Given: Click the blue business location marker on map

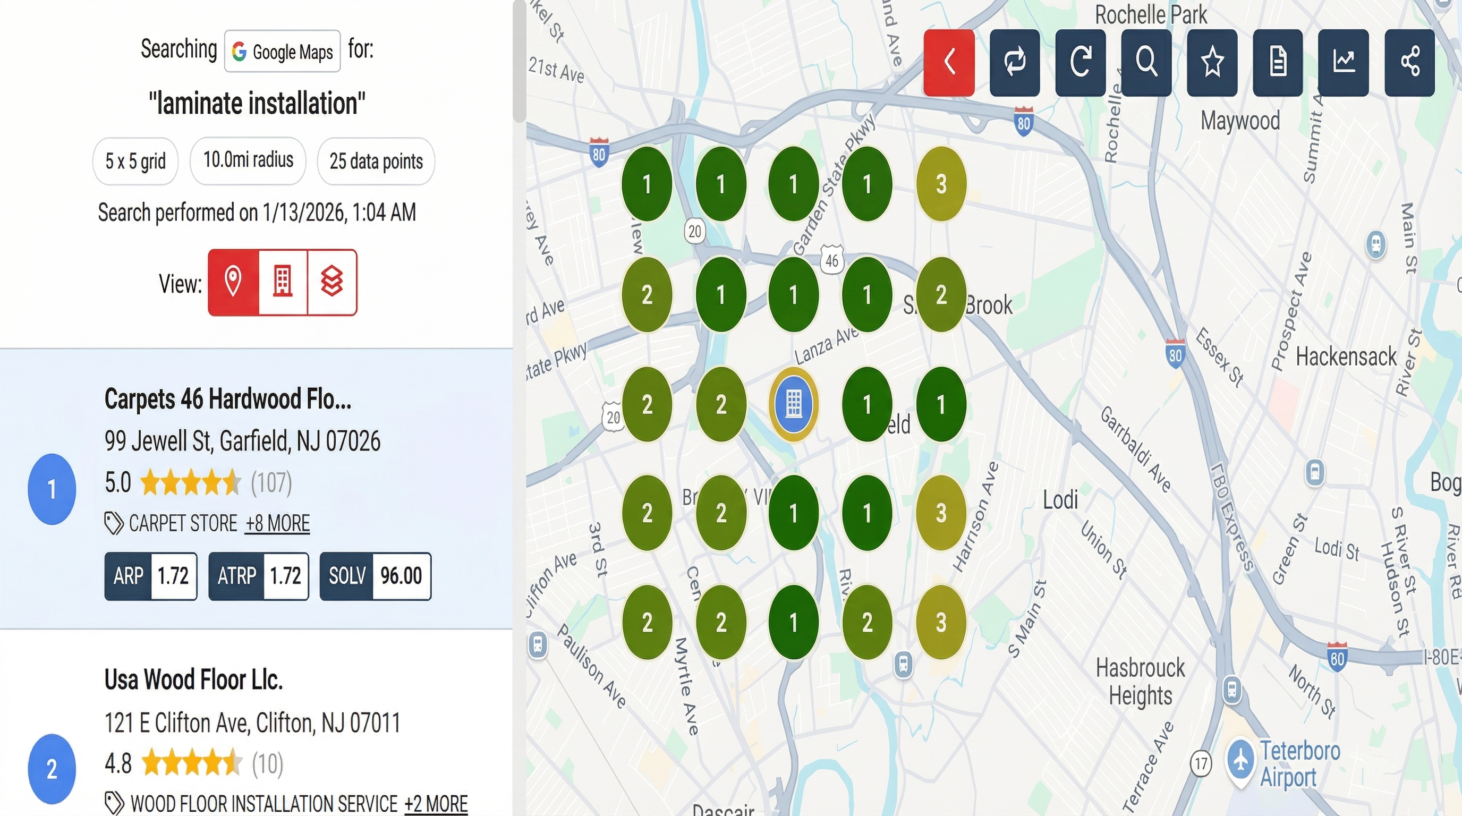Looking at the screenshot, I should (x=794, y=404).
